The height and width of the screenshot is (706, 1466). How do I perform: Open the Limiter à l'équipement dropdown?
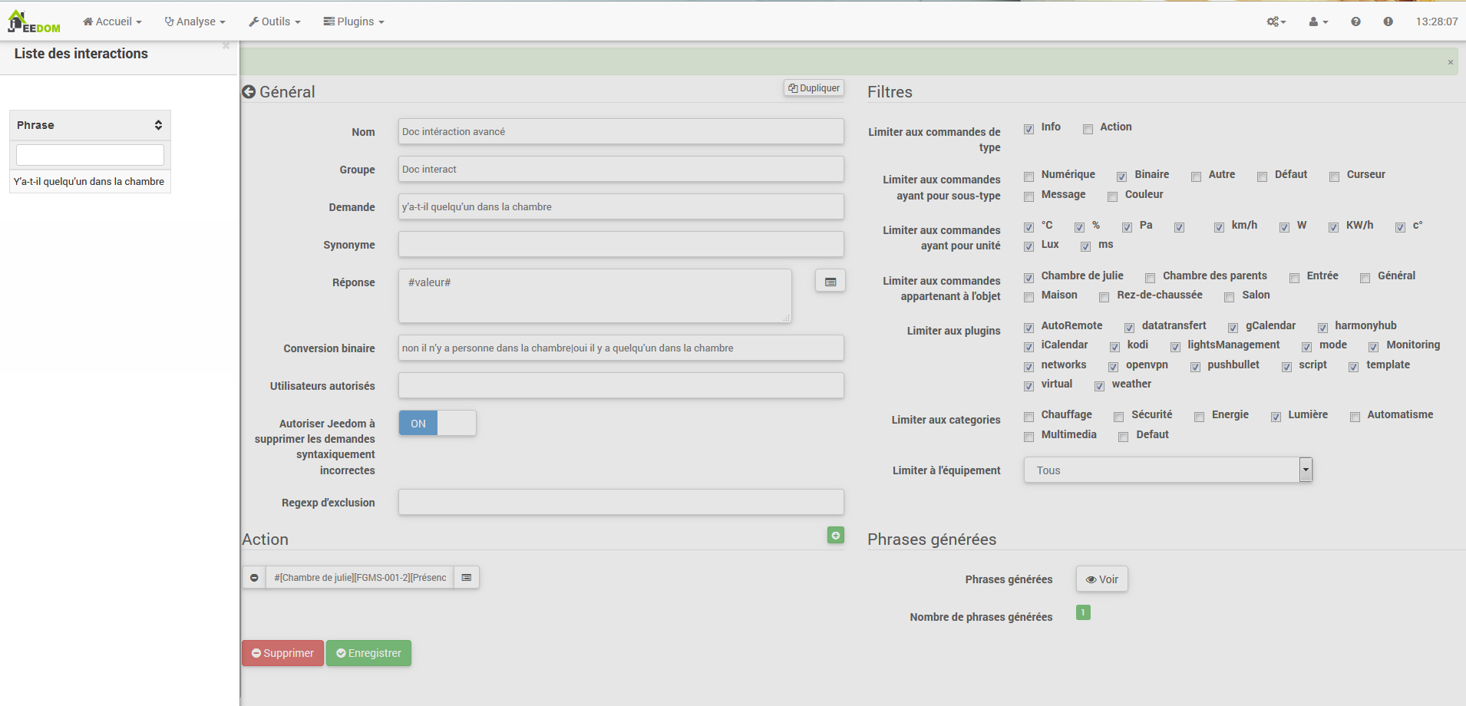point(1167,470)
